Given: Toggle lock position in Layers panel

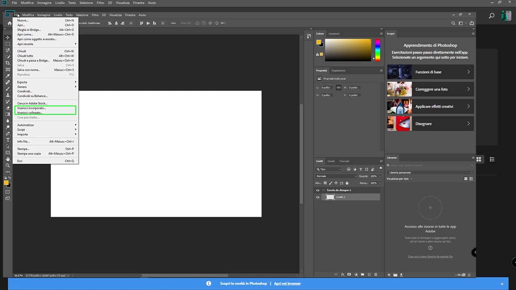Looking at the screenshot, I should pyautogui.click(x=336, y=183).
